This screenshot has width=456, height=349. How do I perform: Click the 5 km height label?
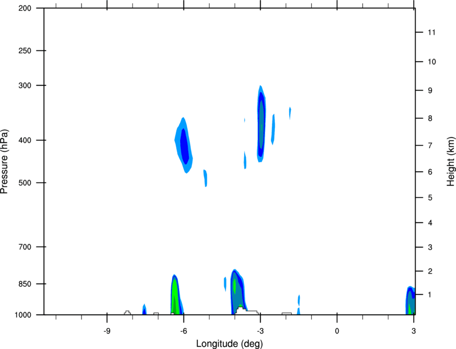click(430, 198)
